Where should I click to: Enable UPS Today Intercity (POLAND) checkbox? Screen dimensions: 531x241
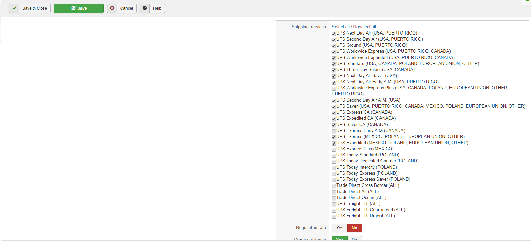[334, 168]
